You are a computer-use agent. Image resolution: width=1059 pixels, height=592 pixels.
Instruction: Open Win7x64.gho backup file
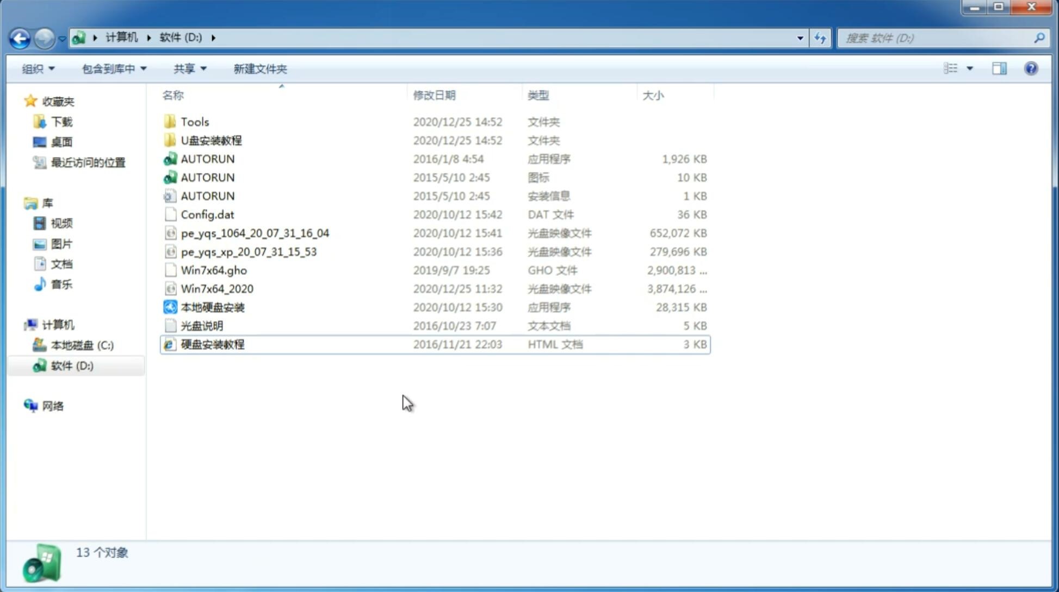(213, 270)
